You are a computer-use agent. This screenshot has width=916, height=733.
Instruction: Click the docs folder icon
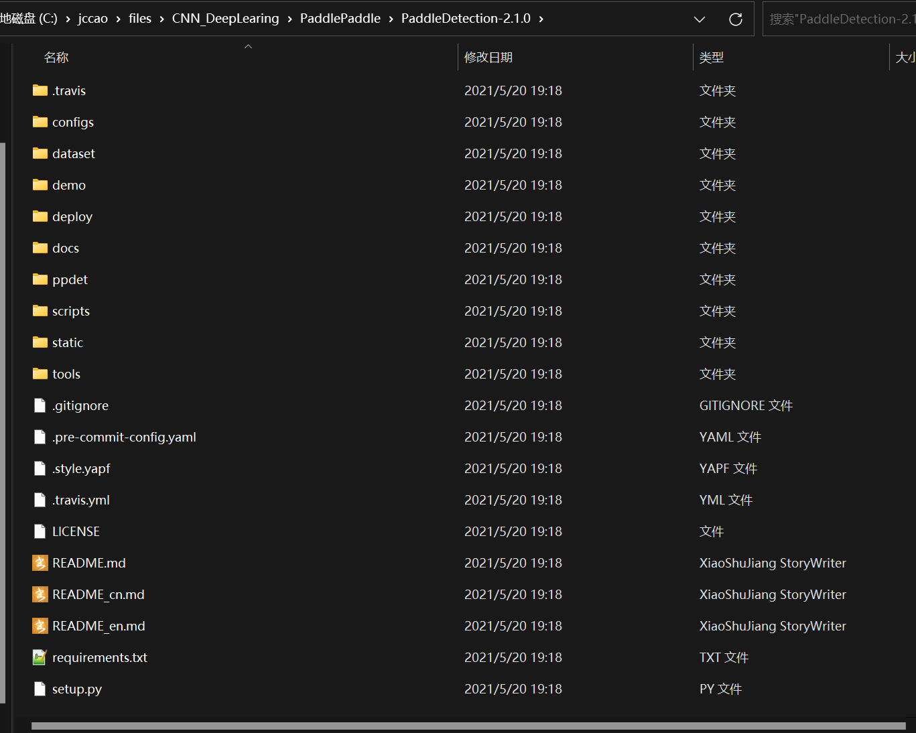coord(40,248)
